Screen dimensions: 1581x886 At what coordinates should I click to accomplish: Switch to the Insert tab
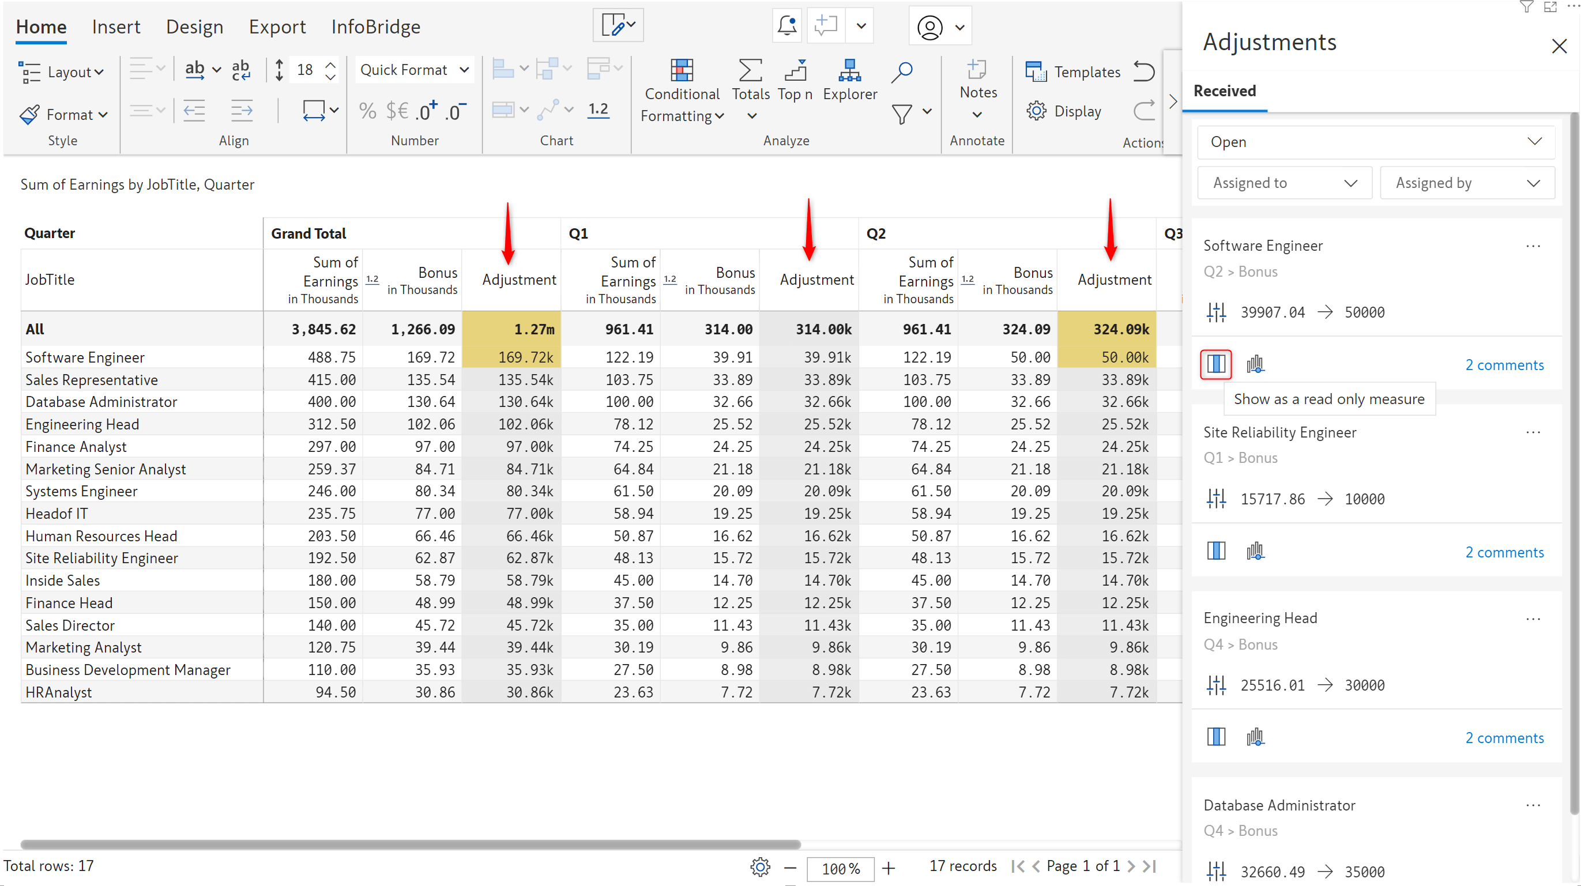click(116, 27)
